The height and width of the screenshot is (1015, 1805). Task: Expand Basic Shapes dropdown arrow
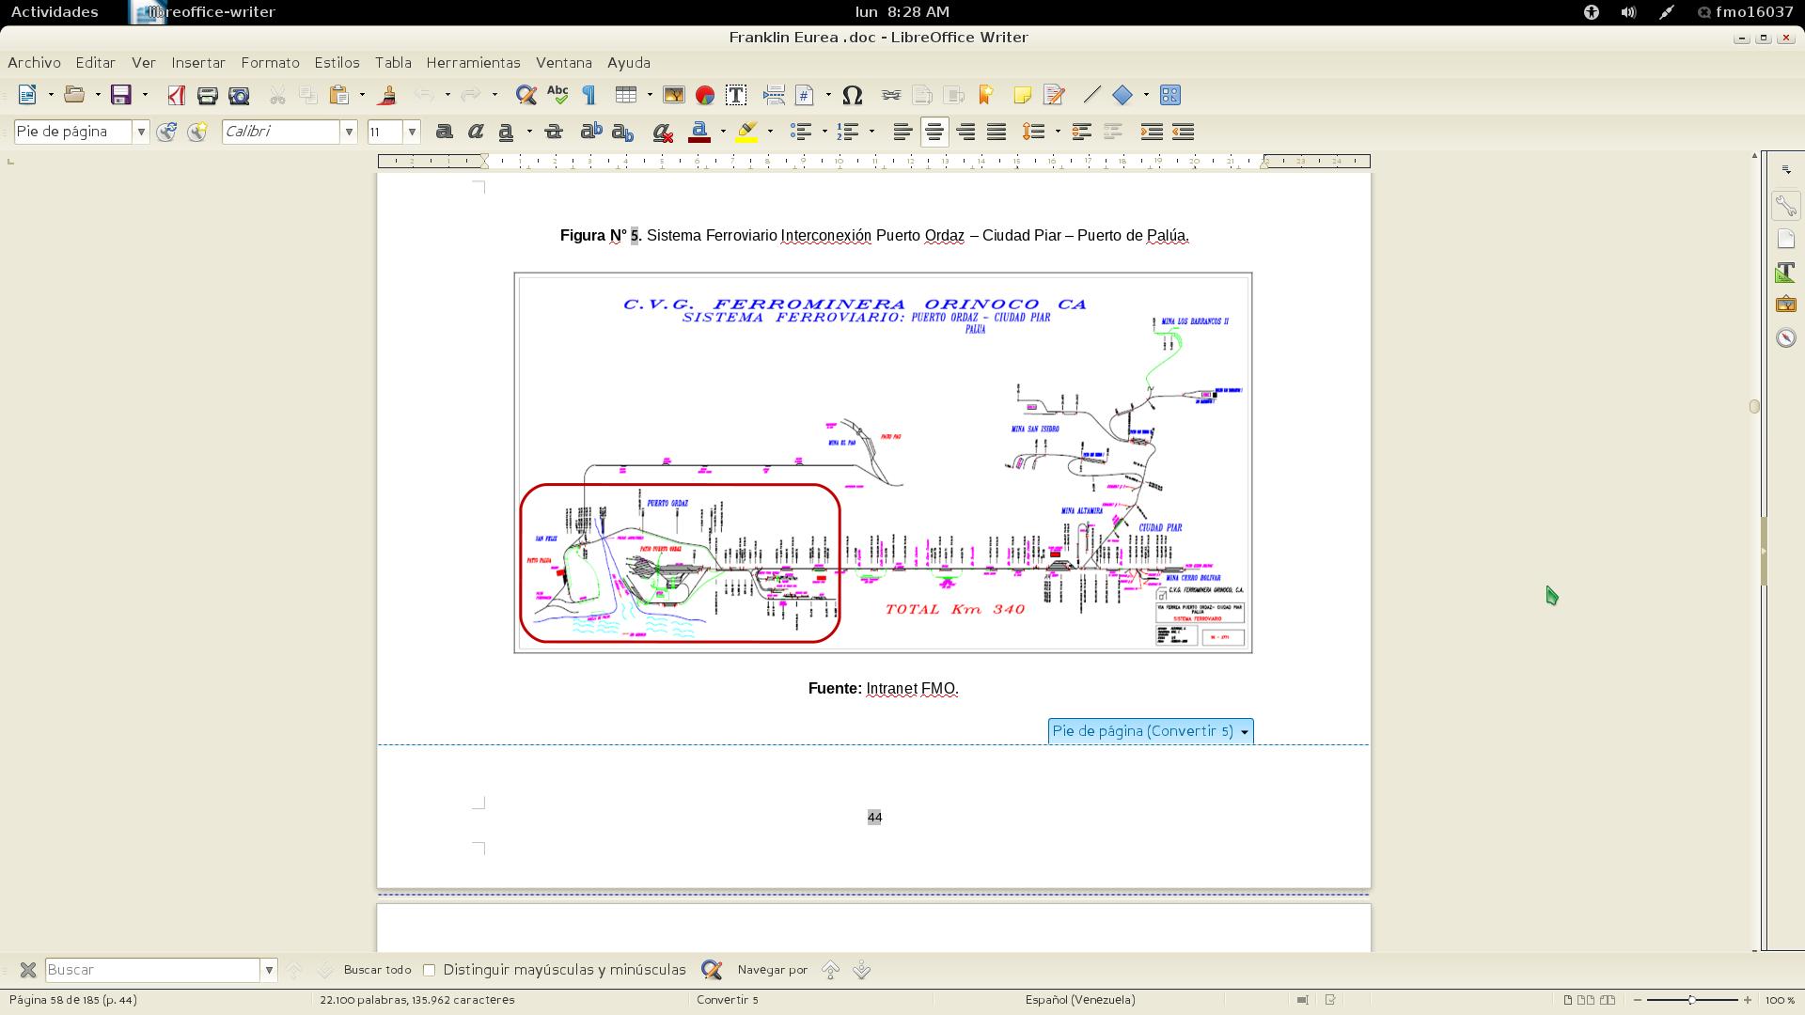click(x=1146, y=95)
